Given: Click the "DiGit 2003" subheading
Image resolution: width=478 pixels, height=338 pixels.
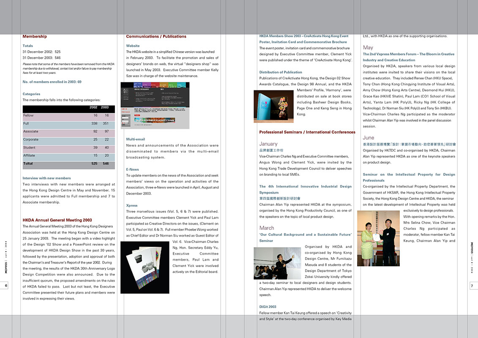Looking at the screenshot, I should (x=268, y=307).
